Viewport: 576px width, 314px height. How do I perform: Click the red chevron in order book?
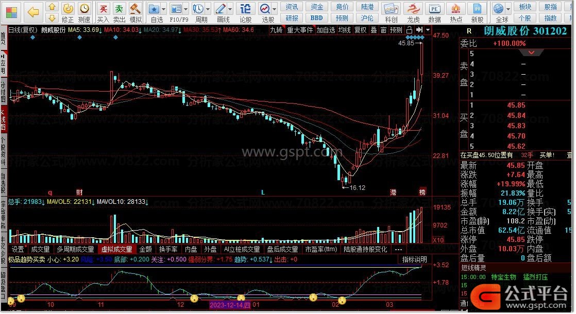[531, 53]
